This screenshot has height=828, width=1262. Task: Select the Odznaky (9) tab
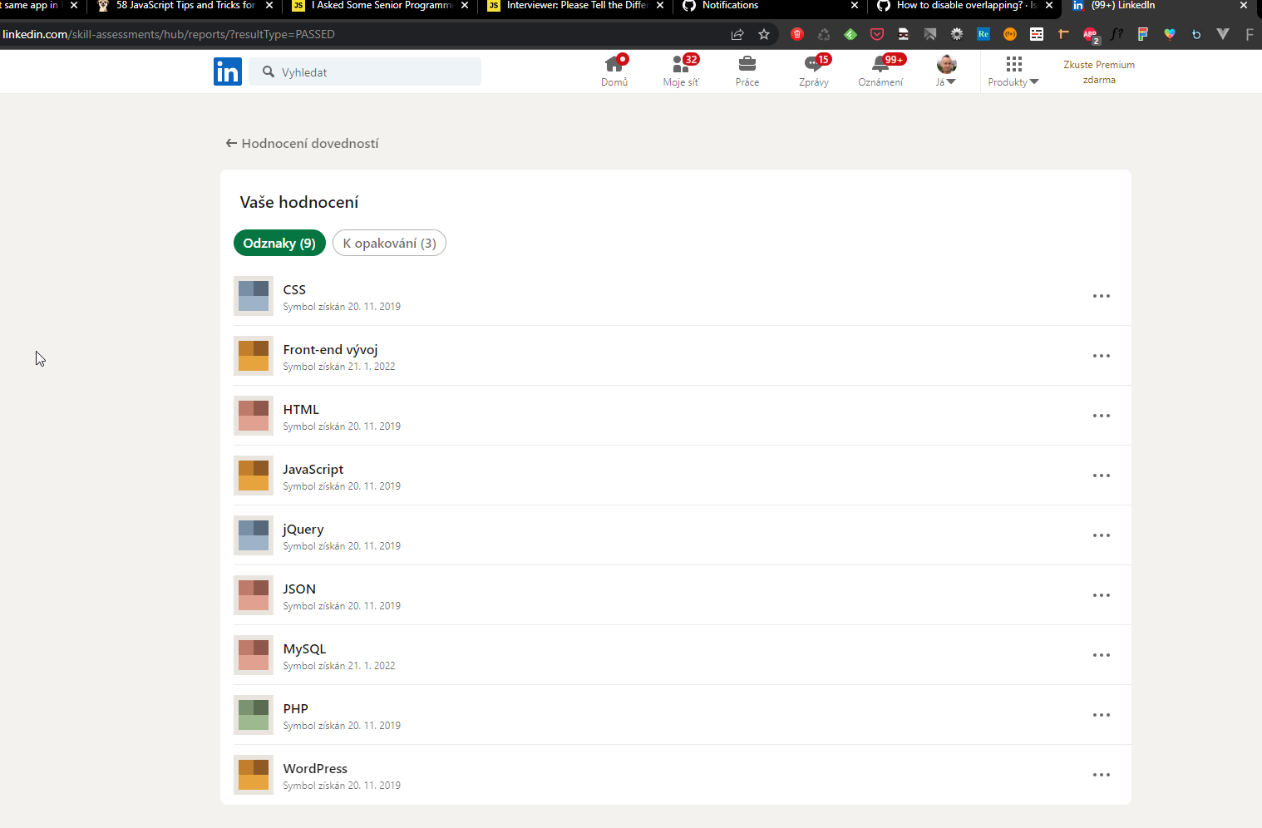[x=279, y=243]
